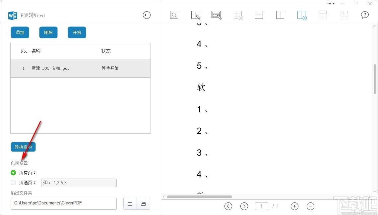Click the blue remove column line icon
Screen dimensions: 378x215
point(302,15)
